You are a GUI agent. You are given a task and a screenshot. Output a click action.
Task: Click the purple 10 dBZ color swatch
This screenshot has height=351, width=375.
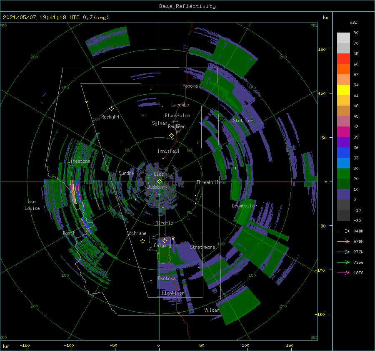[x=343, y=194]
